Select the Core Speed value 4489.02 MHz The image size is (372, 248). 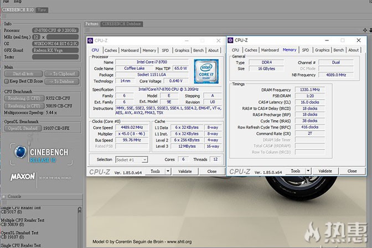tap(132, 127)
